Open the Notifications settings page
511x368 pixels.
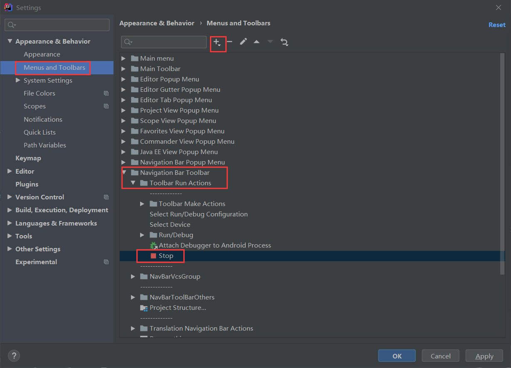click(43, 119)
